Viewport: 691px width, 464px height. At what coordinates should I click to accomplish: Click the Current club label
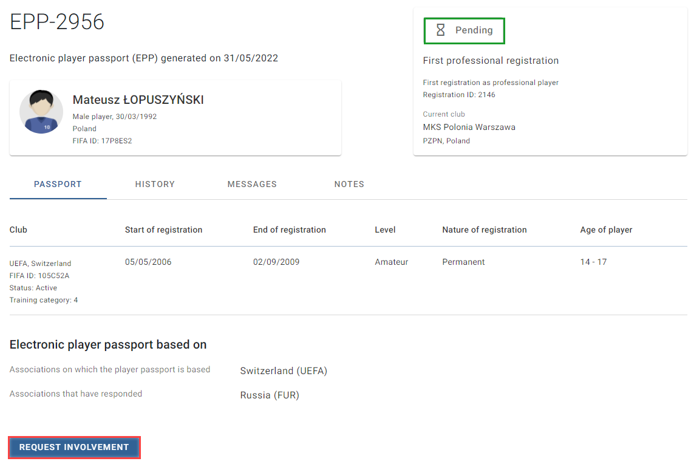(x=444, y=114)
